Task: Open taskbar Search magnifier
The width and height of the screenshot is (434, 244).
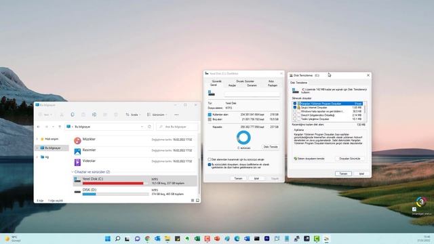Action: click(x=117, y=239)
